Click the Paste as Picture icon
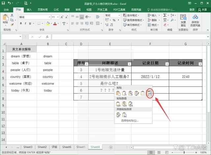Image resolution: width=211 pixels, height=155 pixels. (x=125, y=115)
